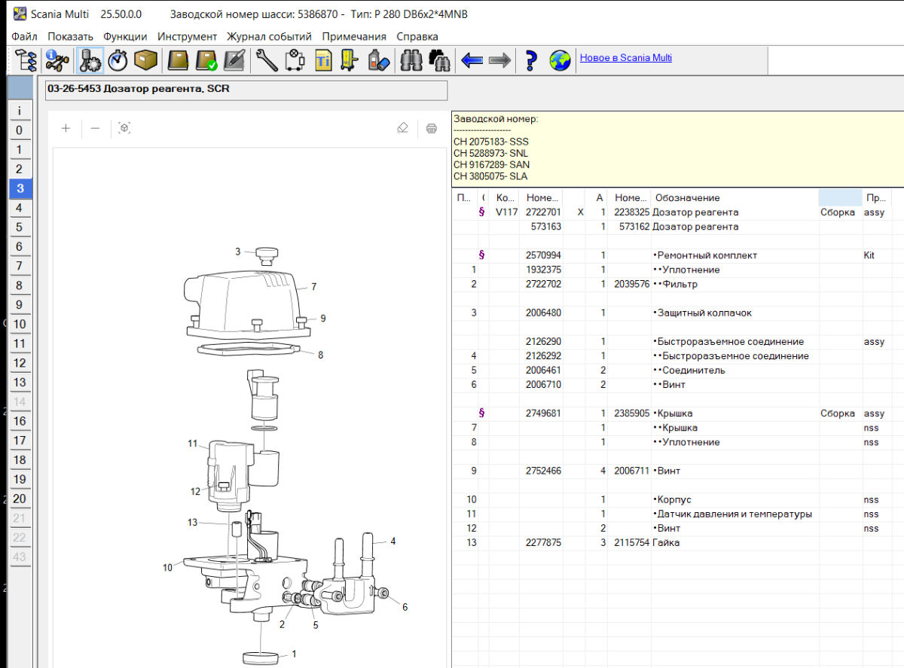Open the Инструмент menu
This screenshot has height=668, width=904.
tap(187, 36)
